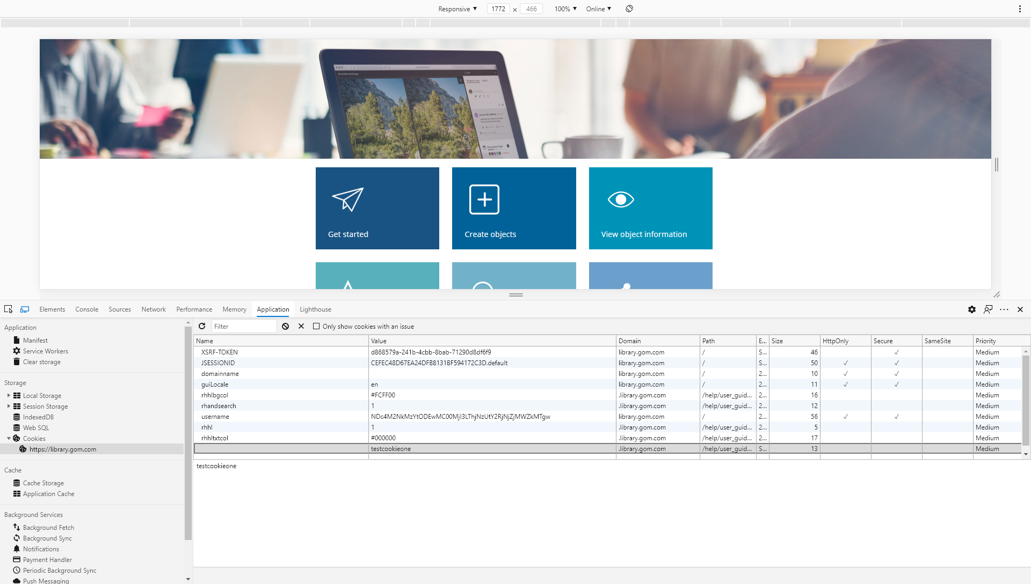Open the DevTools three-dot customize menu
The image size is (1031, 584).
(1004, 309)
